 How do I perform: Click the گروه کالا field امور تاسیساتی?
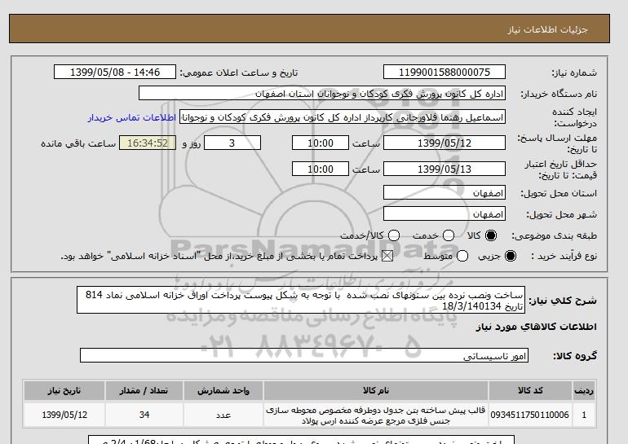coord(304,355)
